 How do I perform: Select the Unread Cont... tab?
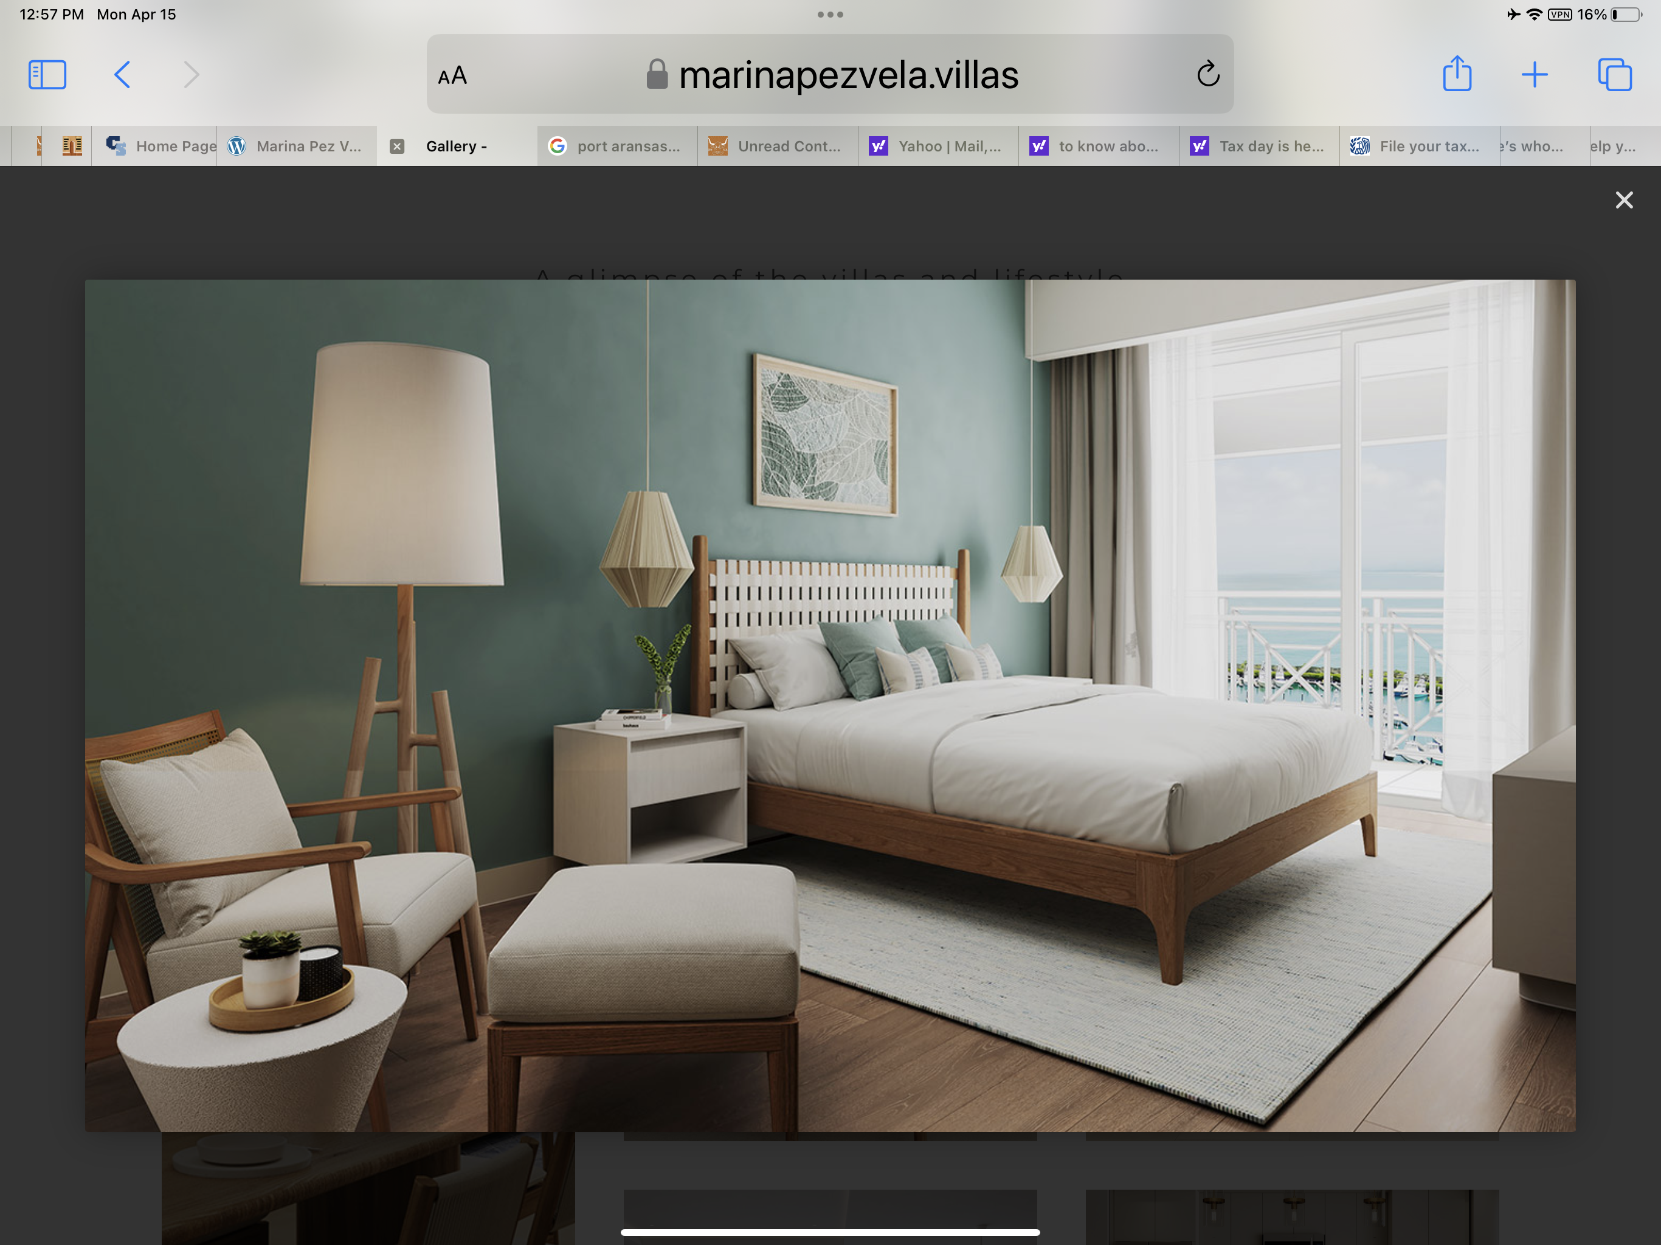[777, 147]
